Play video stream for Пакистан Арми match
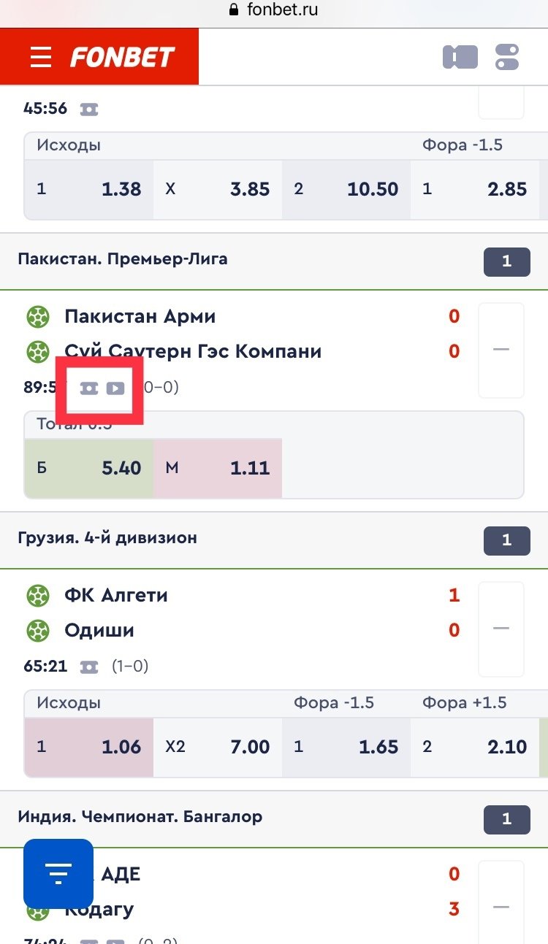Screen dimensions: 548x944 point(115,388)
